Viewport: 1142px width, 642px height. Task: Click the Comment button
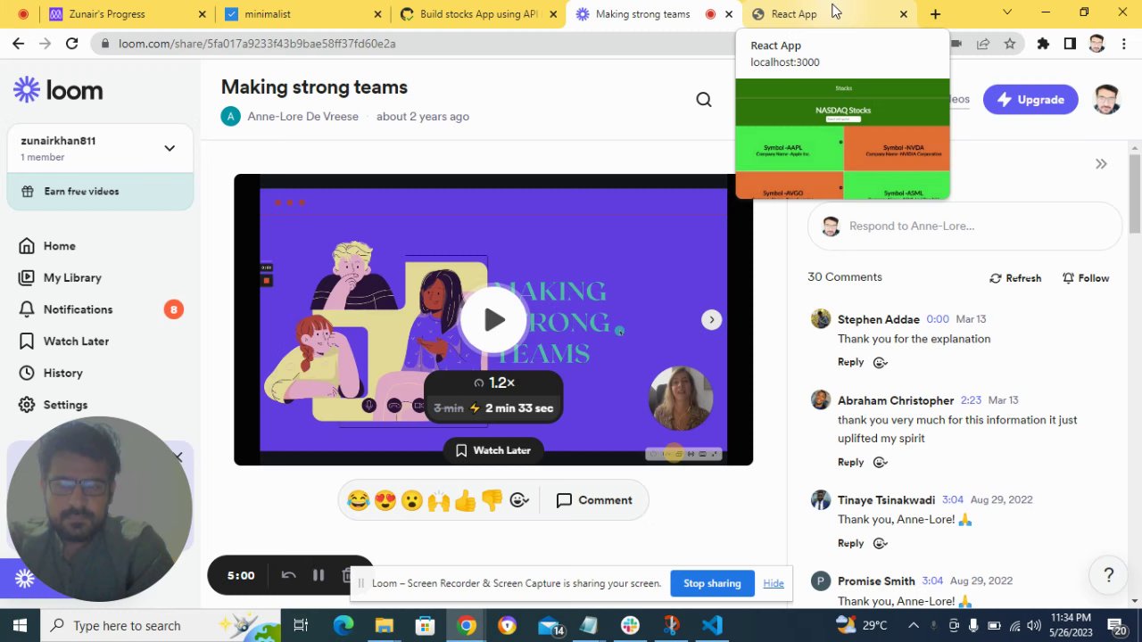[x=594, y=500]
